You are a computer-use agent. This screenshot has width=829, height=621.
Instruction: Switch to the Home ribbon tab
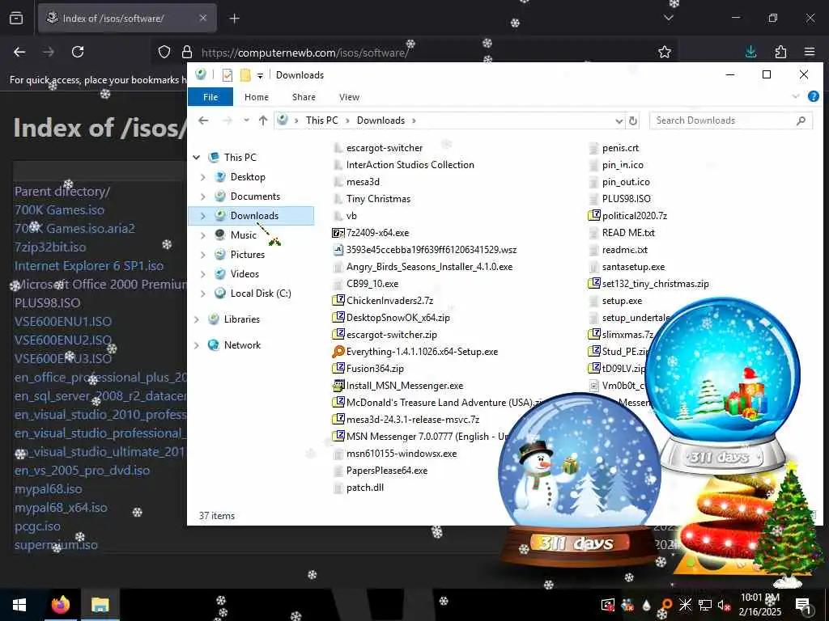(x=257, y=97)
